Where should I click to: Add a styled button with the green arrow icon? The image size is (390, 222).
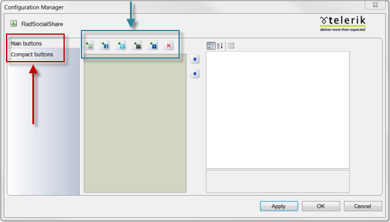[x=89, y=45]
